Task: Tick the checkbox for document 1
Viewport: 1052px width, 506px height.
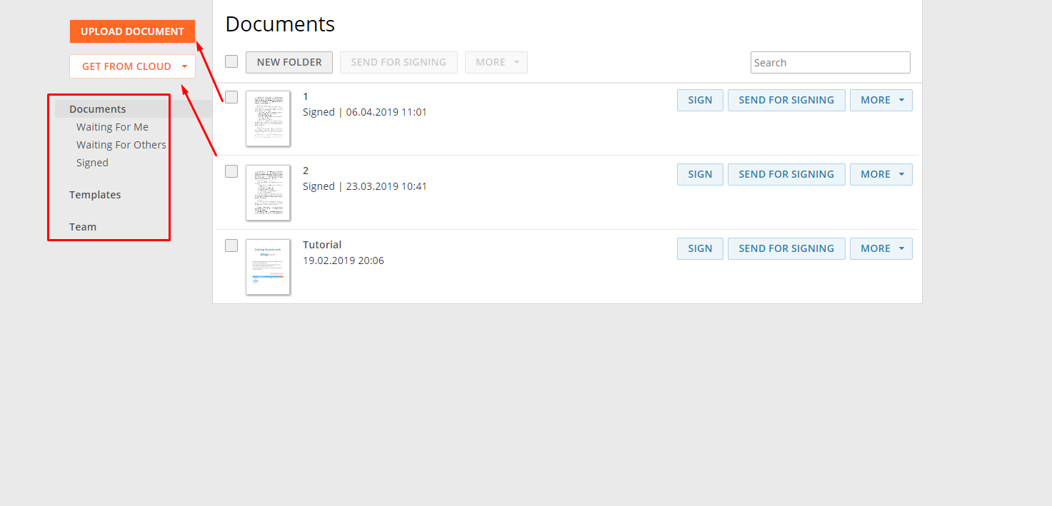Action: (x=231, y=97)
